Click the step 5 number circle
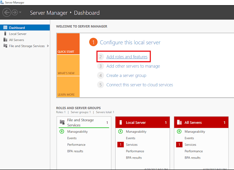234x170 pixels. click(101, 85)
